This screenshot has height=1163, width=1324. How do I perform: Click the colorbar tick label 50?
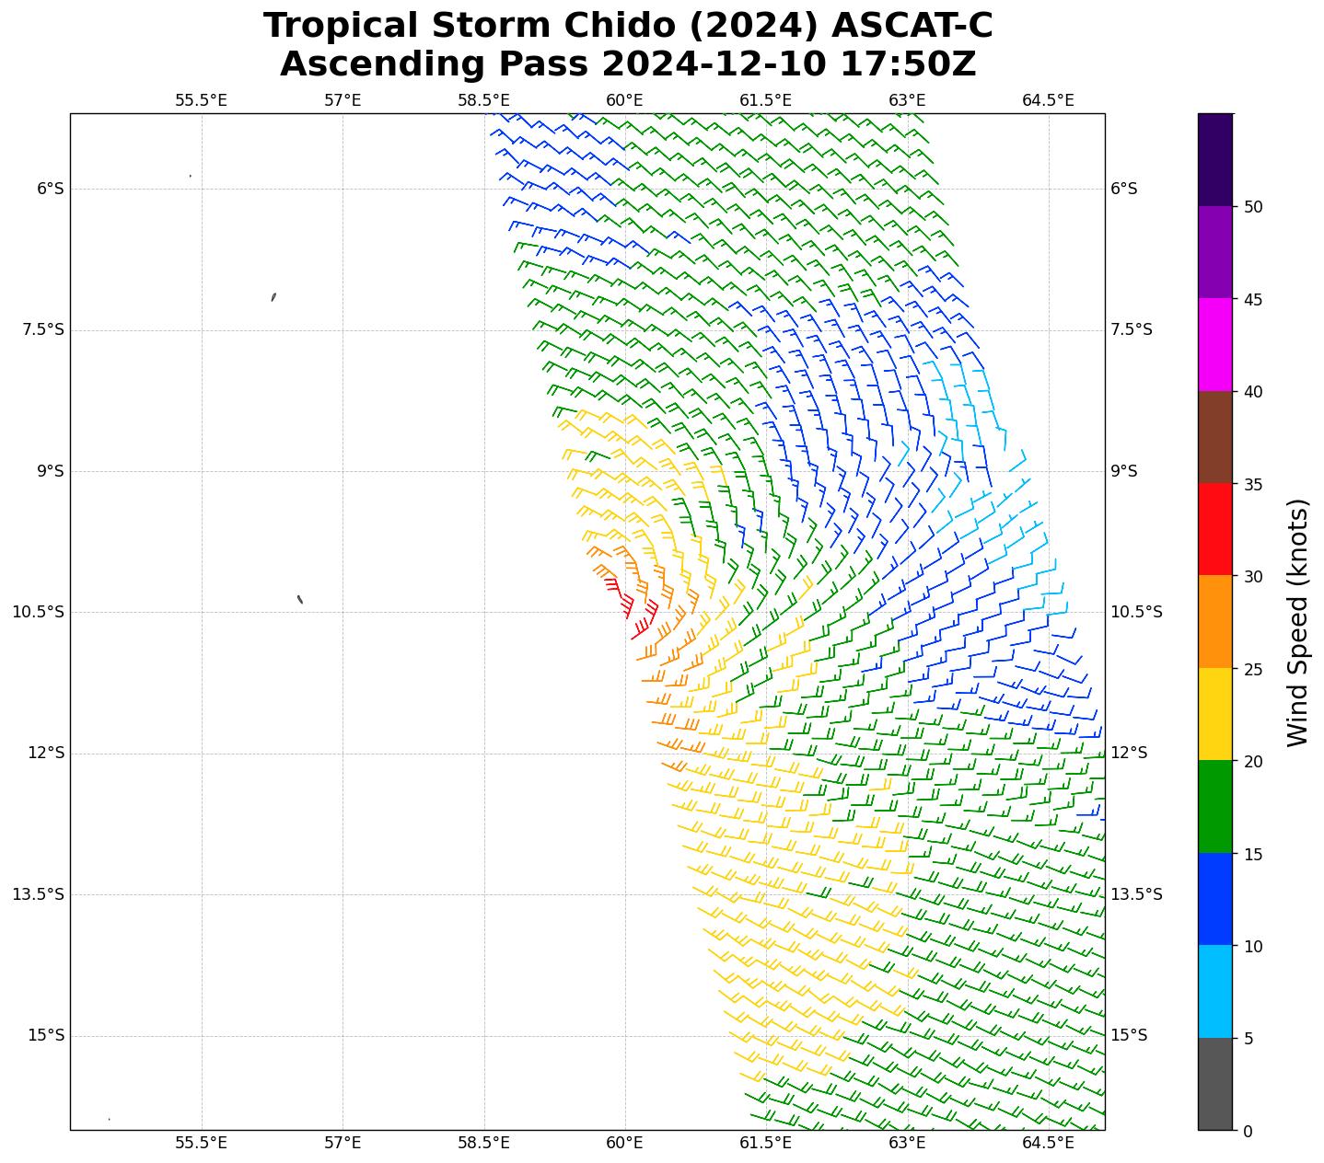[x=1252, y=207]
